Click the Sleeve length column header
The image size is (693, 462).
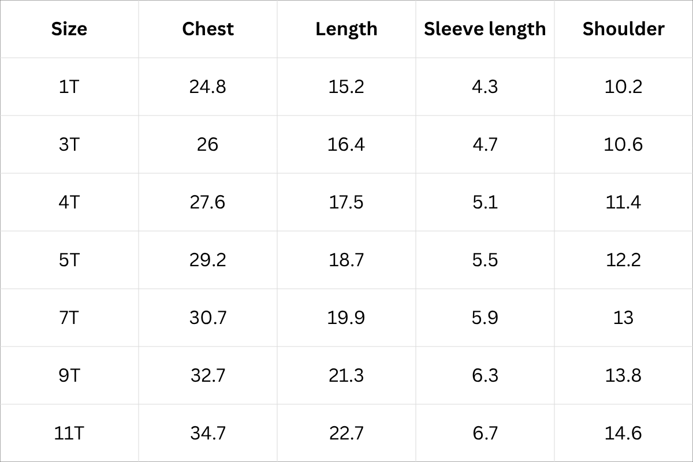(x=485, y=29)
